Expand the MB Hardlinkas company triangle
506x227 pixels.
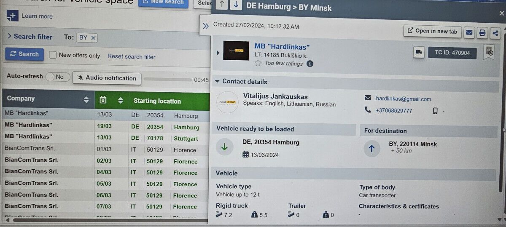click(218, 53)
